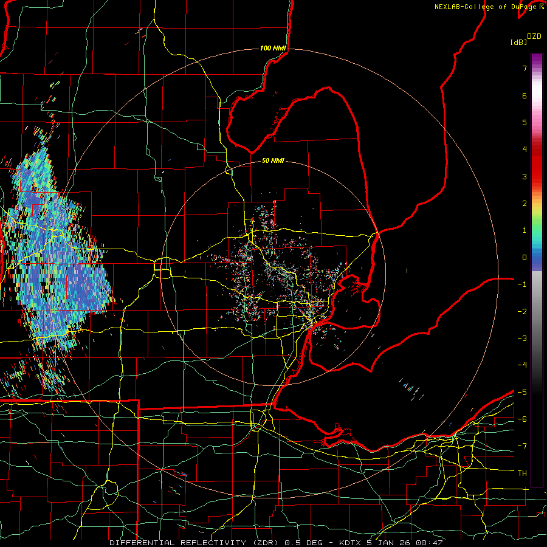The image size is (547, 547).
Task: Click the -5 value on the color scale
Action: click(522, 392)
